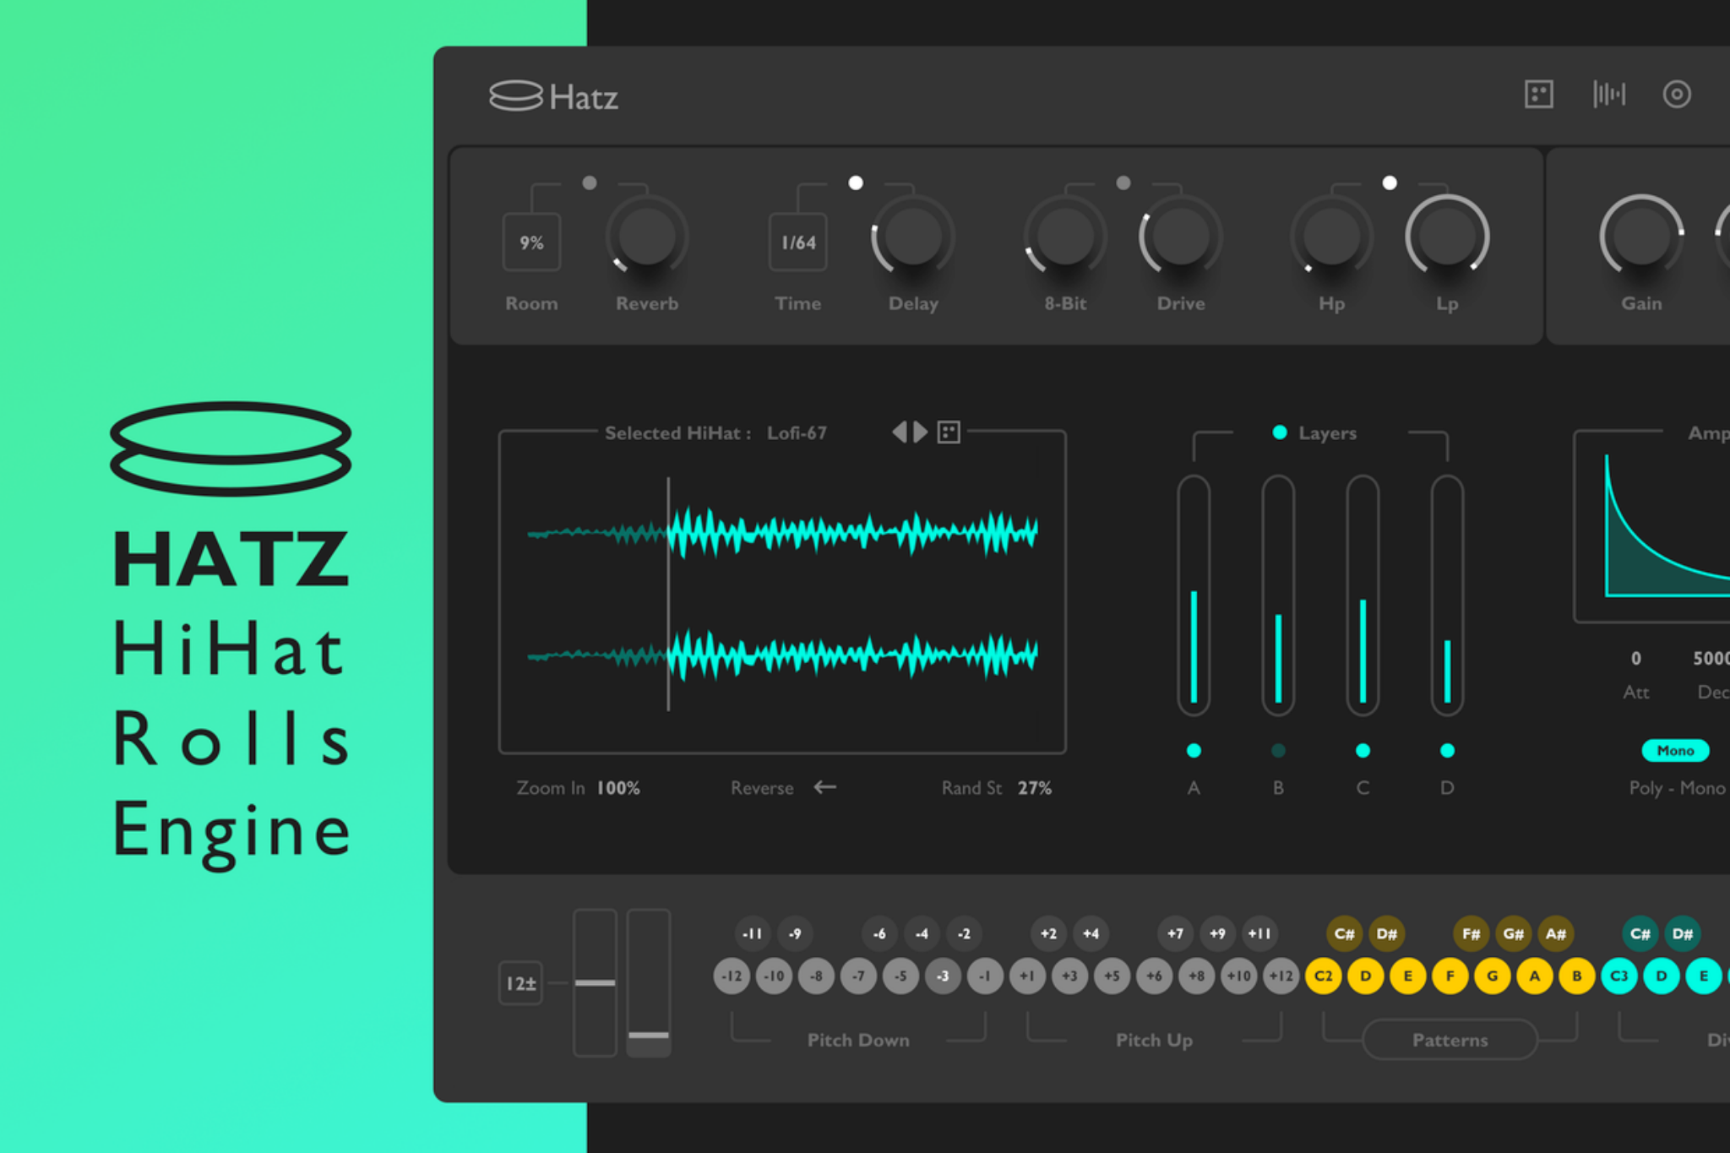This screenshot has width=1730, height=1153.
Task: Toggle the Mono mode button
Action: coord(1675,750)
